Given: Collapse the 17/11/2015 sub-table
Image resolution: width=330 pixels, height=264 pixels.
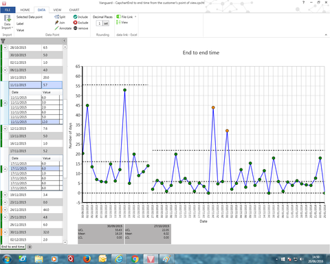Looking at the screenshot, I should pos(5,169).
